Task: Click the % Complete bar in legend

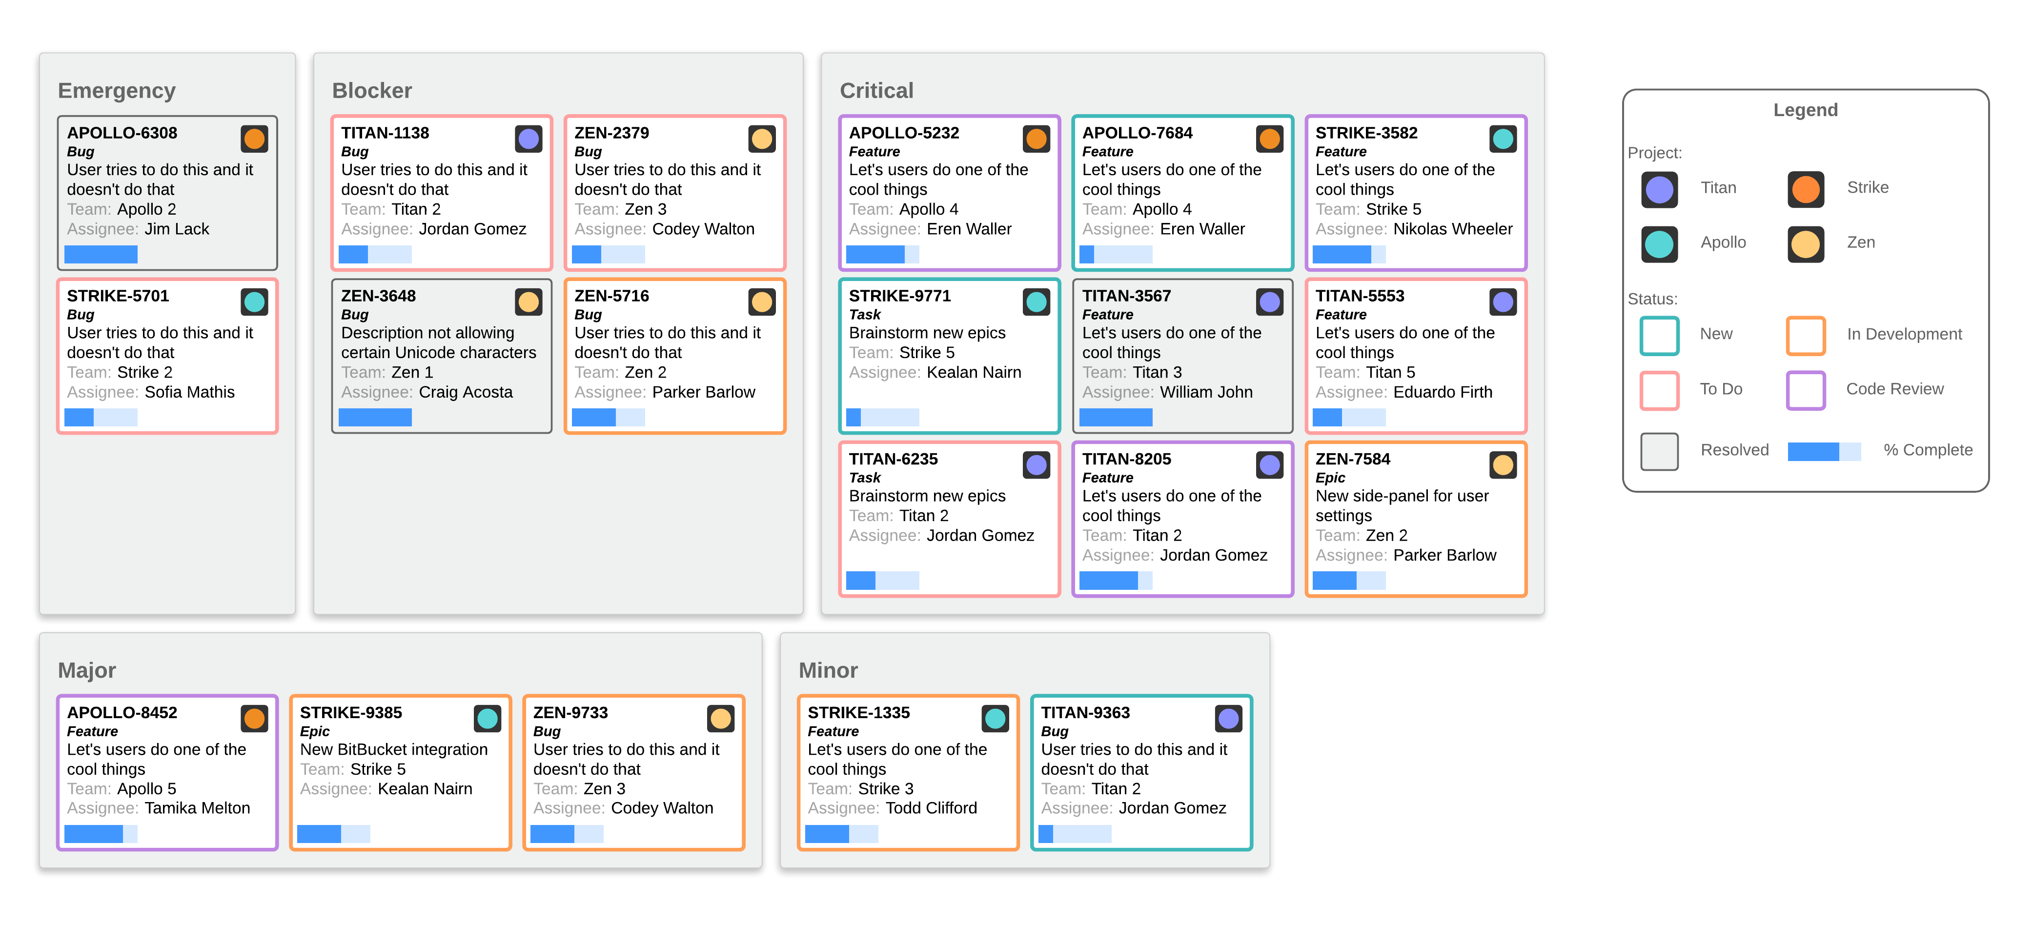Action: 1823,451
